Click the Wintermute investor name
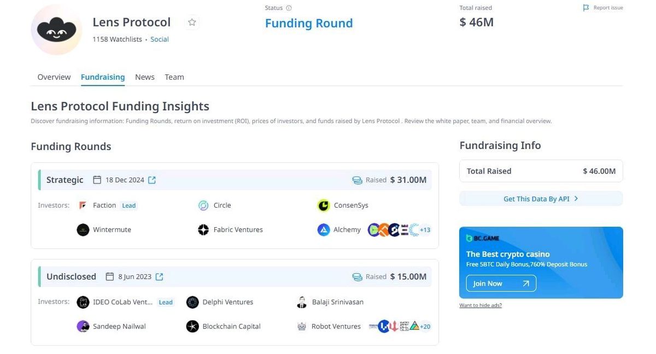656x354 pixels. click(x=112, y=229)
